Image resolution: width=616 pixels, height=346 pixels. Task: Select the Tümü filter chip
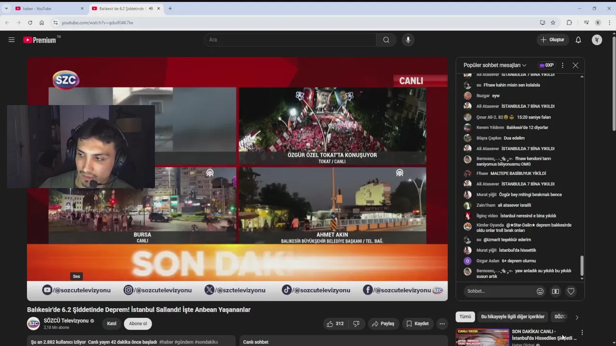click(465, 317)
